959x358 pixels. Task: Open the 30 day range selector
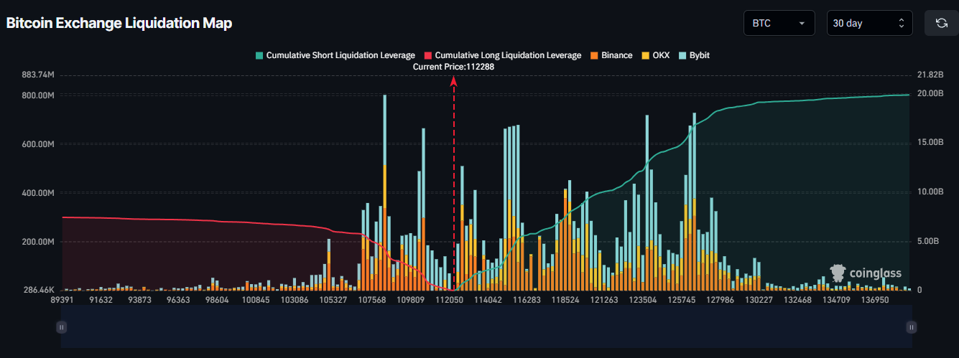[870, 23]
